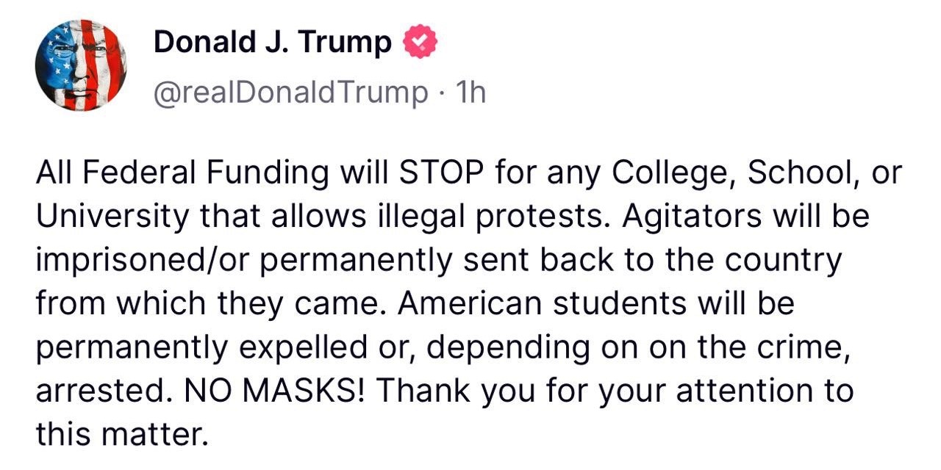Click the capitalized word "STOP"
The width and height of the screenshot is (941, 470).
441,173
